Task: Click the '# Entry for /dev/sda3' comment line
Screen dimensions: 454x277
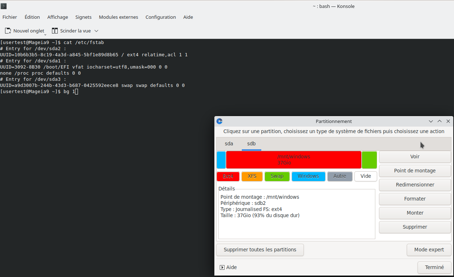Action: [33, 79]
